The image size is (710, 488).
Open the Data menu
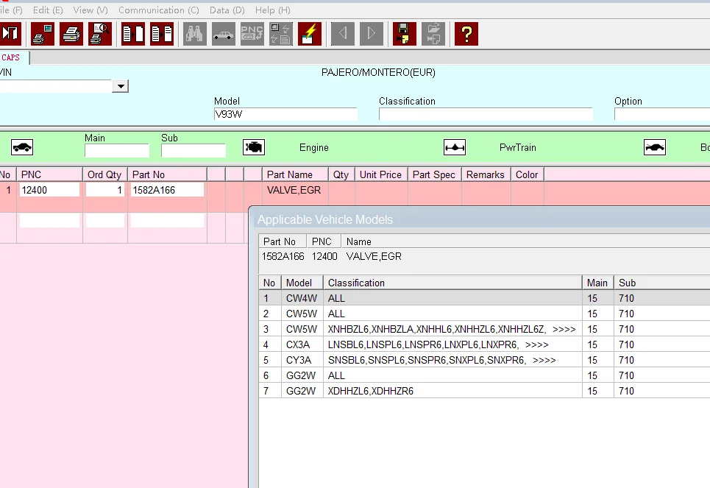[x=227, y=10]
